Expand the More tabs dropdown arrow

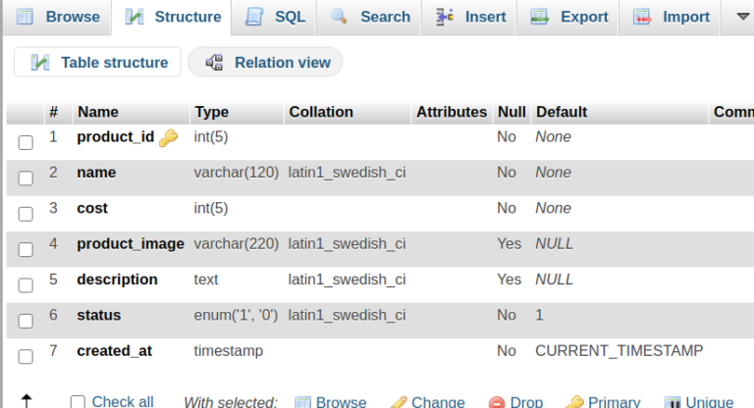[x=743, y=17]
